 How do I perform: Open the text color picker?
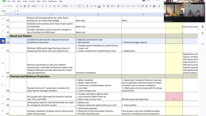(99, 6)
